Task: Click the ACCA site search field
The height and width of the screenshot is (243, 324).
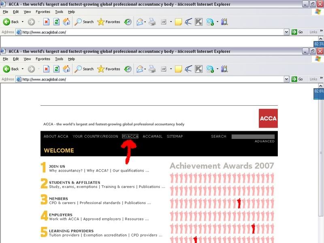Action: [253, 136]
